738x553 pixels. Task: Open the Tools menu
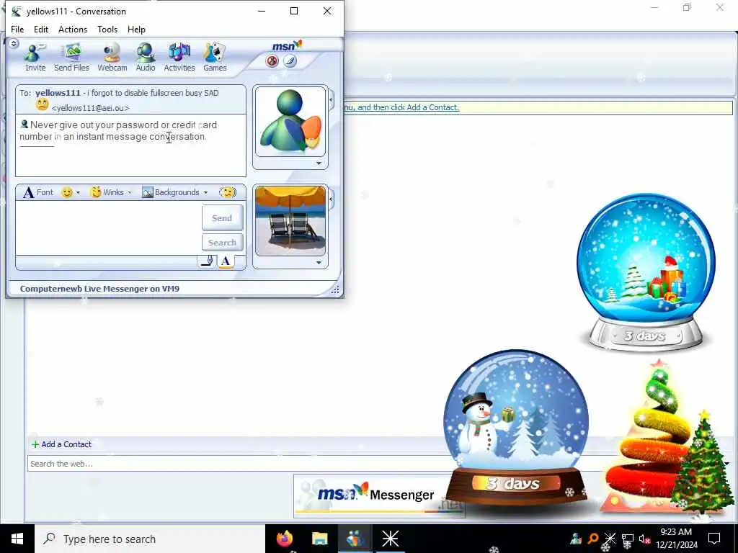tap(107, 29)
